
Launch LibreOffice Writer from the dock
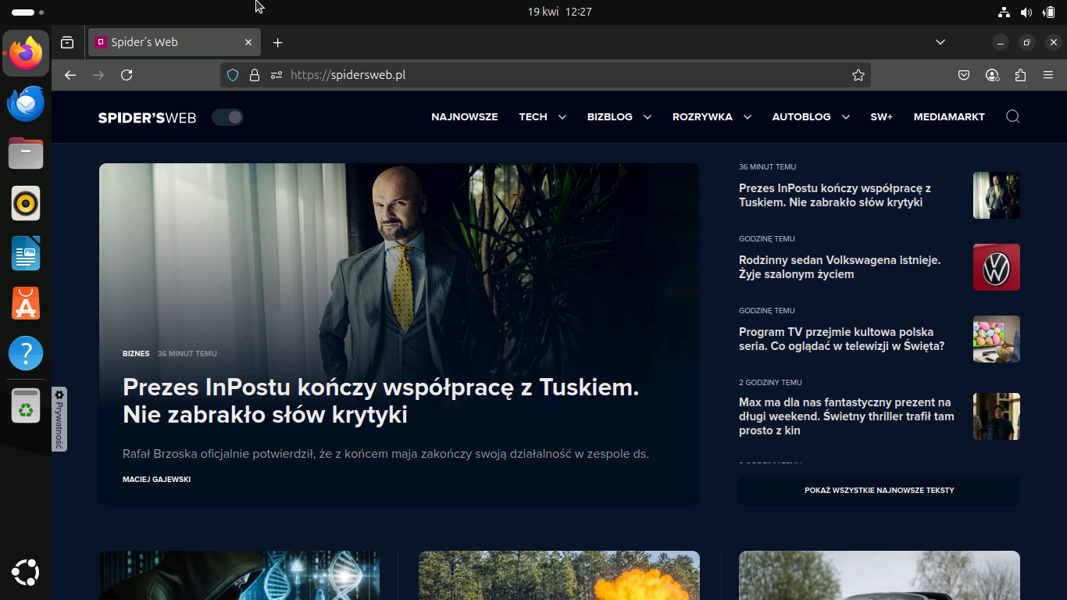pyautogui.click(x=26, y=253)
